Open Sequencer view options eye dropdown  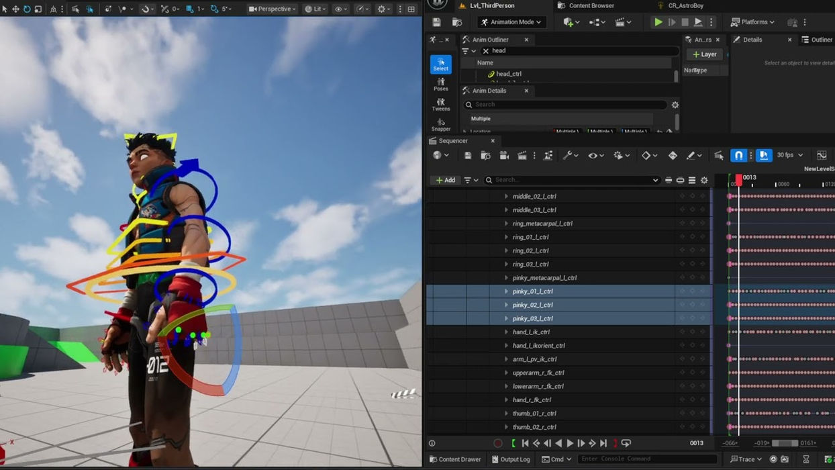click(595, 156)
